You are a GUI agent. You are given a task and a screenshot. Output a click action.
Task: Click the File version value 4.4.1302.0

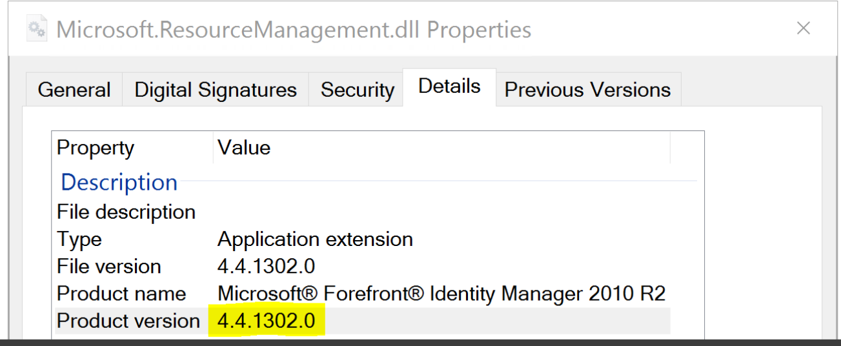pos(266,266)
